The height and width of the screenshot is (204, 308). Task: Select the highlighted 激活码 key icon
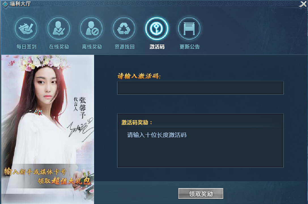[x=157, y=29]
